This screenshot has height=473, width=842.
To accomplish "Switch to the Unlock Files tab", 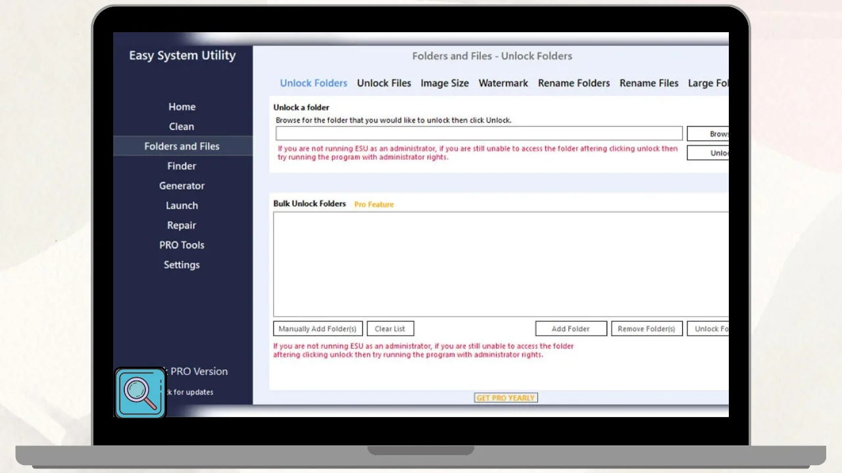I will tap(384, 83).
